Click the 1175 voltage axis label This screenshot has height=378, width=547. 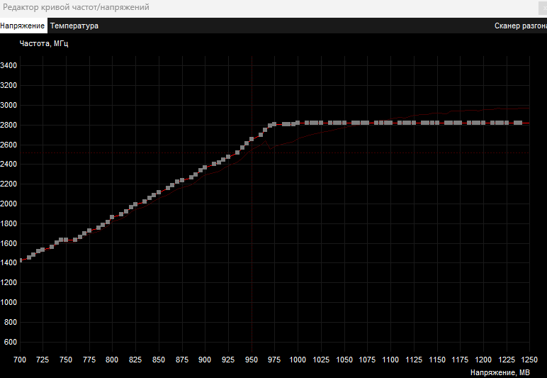460,360
